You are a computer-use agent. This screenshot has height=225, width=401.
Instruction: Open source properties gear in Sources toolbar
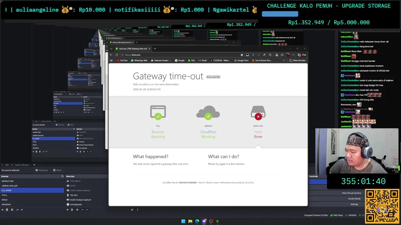click(x=77, y=210)
